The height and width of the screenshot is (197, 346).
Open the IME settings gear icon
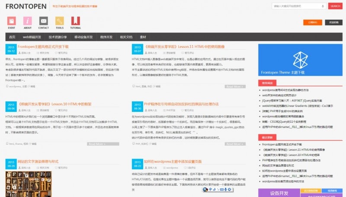tap(230, 190)
